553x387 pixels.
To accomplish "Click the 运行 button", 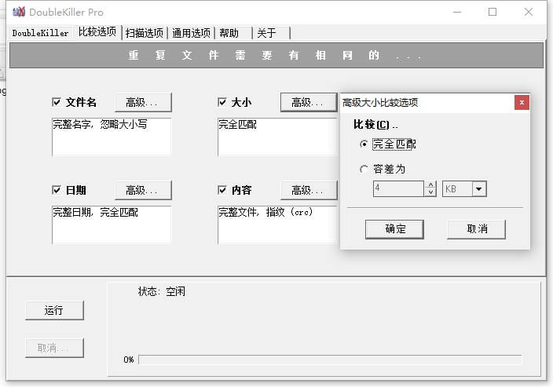I will [54, 310].
